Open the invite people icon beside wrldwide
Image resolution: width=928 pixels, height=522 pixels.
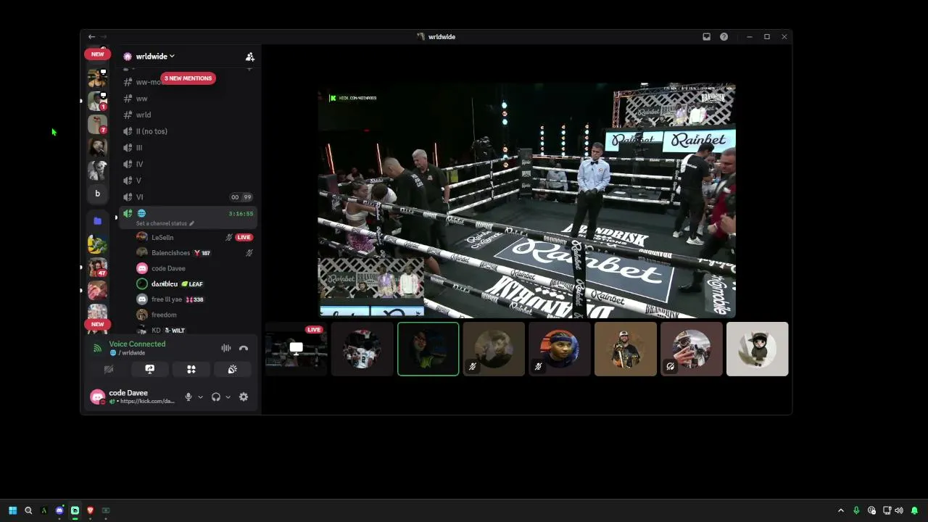tap(249, 57)
